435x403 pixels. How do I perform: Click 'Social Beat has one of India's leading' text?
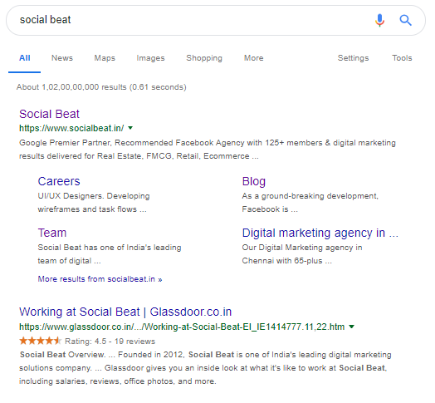point(110,254)
